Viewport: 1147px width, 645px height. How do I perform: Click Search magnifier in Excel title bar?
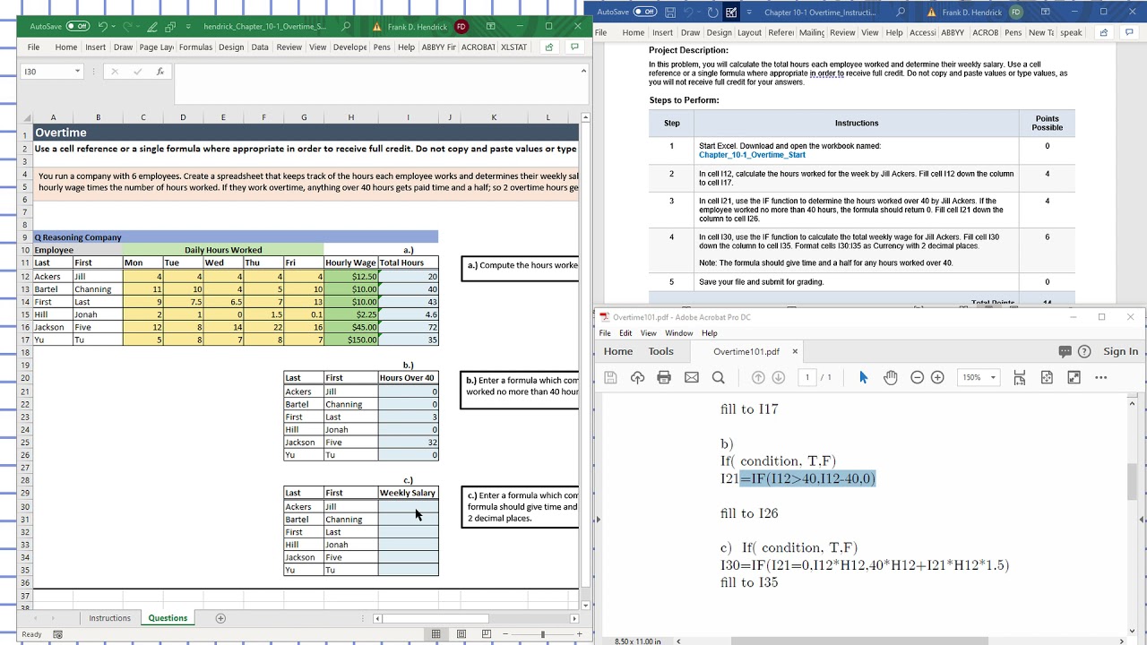click(347, 27)
